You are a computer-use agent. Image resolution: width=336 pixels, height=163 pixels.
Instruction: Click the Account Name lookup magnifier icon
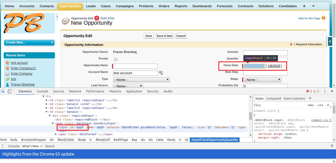pyautogui.click(x=161, y=73)
